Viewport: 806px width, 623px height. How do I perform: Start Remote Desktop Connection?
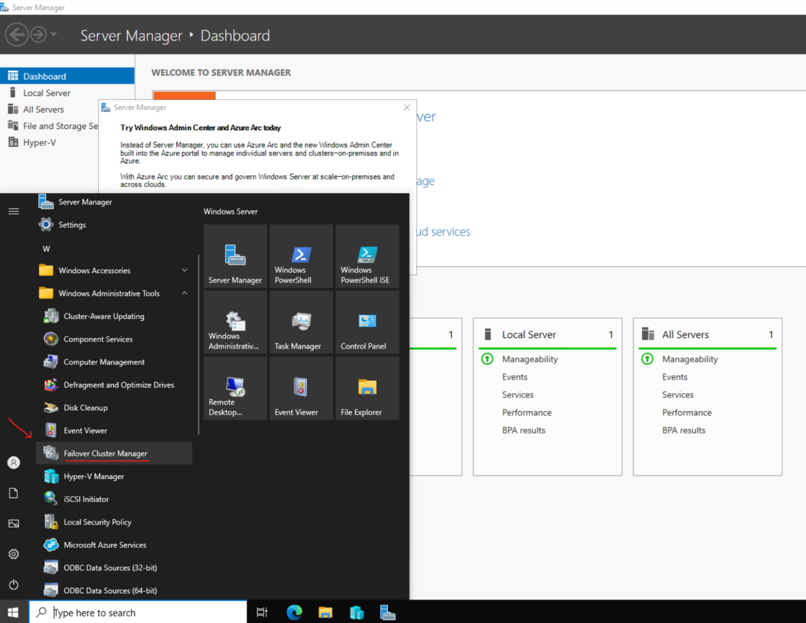(x=235, y=388)
